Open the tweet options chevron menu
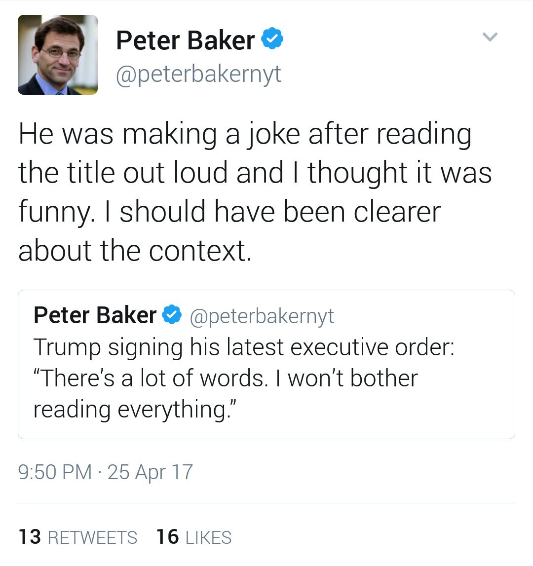This screenshot has width=533, height=566. 490,37
